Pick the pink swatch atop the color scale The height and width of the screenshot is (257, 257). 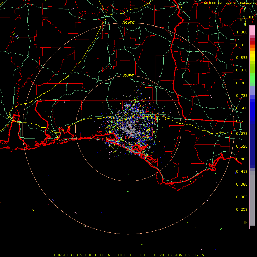(252, 30)
